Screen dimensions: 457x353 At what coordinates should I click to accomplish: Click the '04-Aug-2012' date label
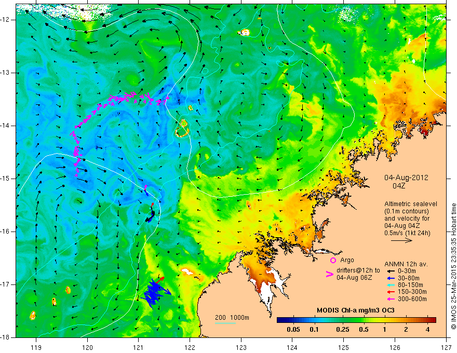point(406,178)
